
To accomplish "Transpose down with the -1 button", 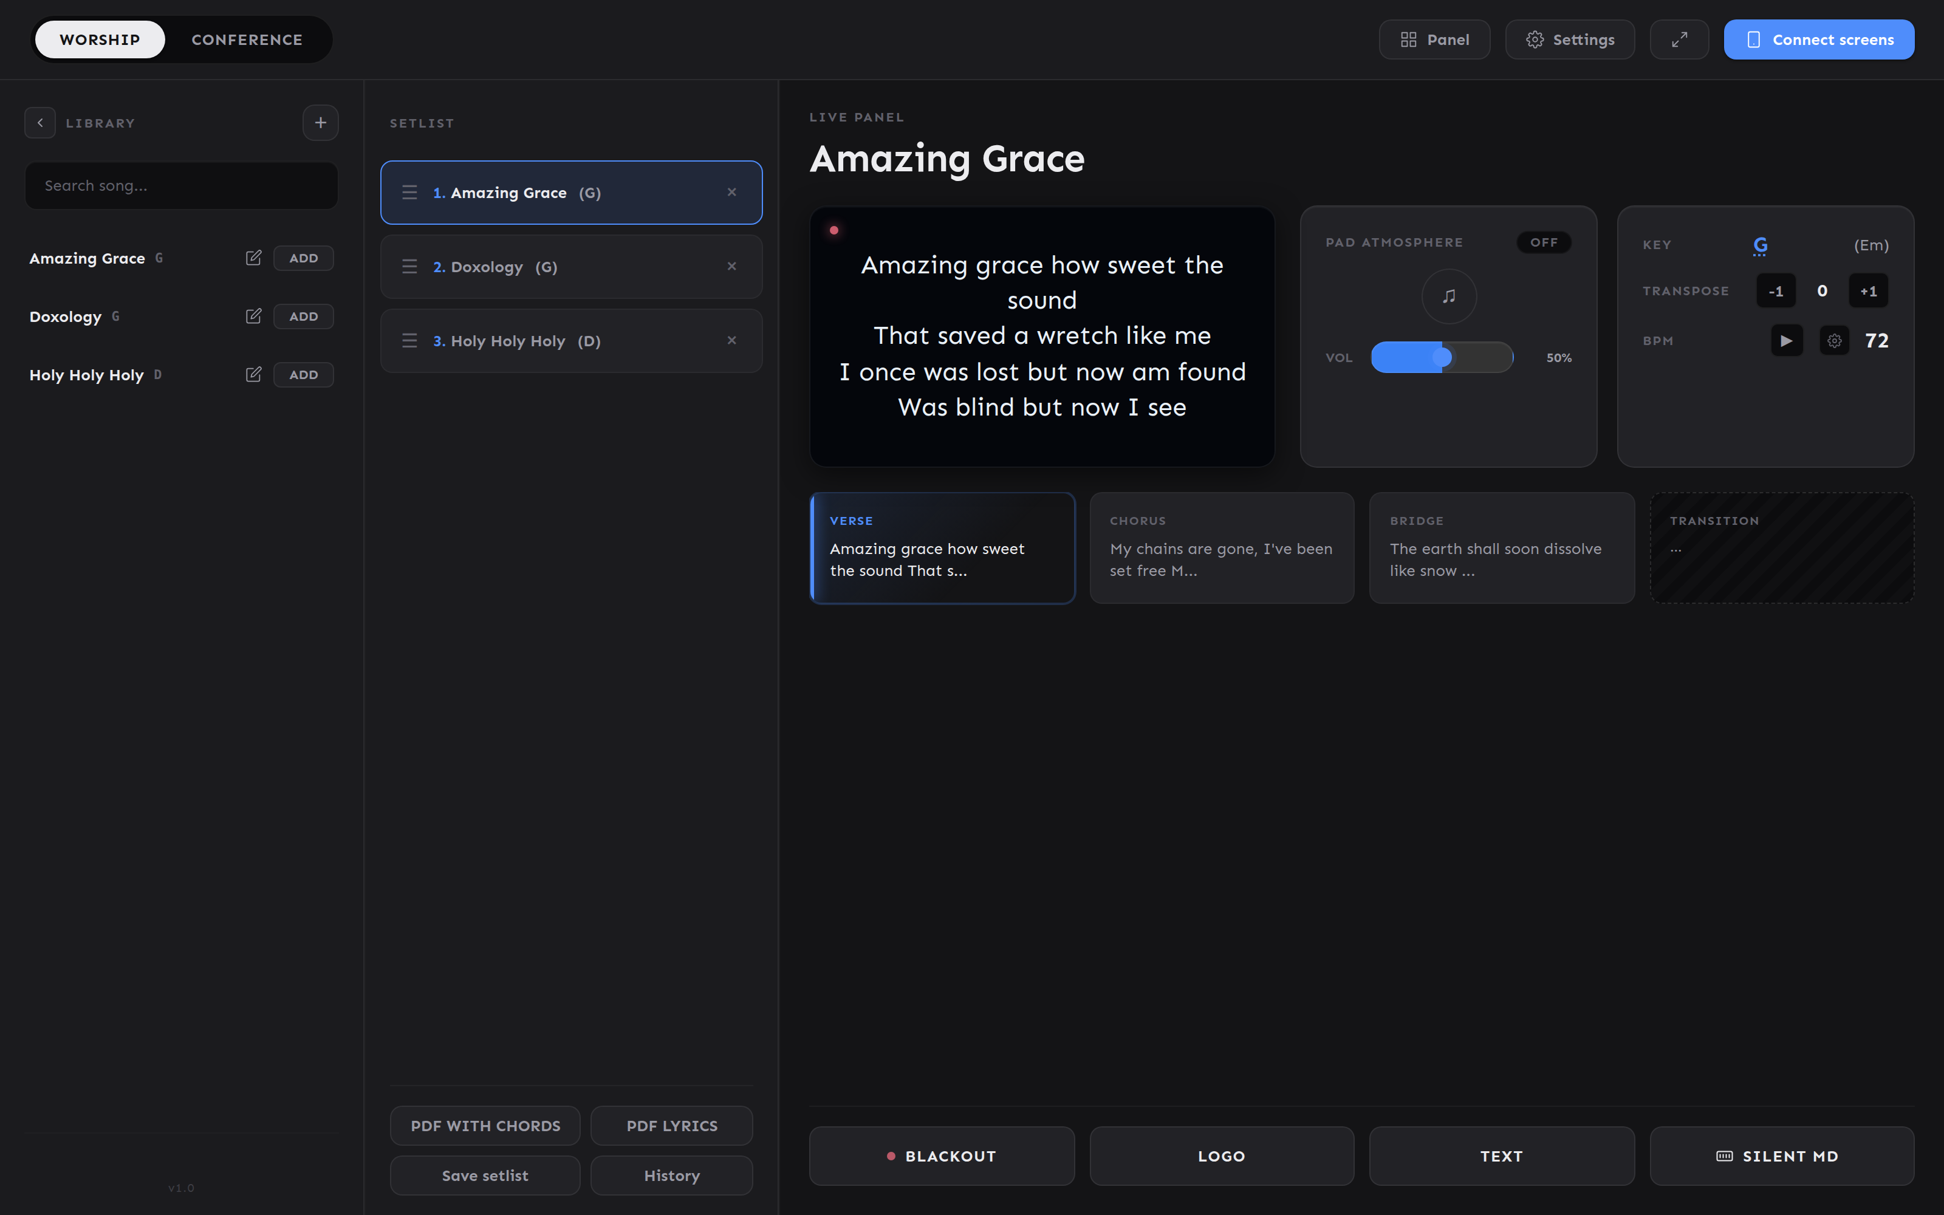I will (1776, 291).
